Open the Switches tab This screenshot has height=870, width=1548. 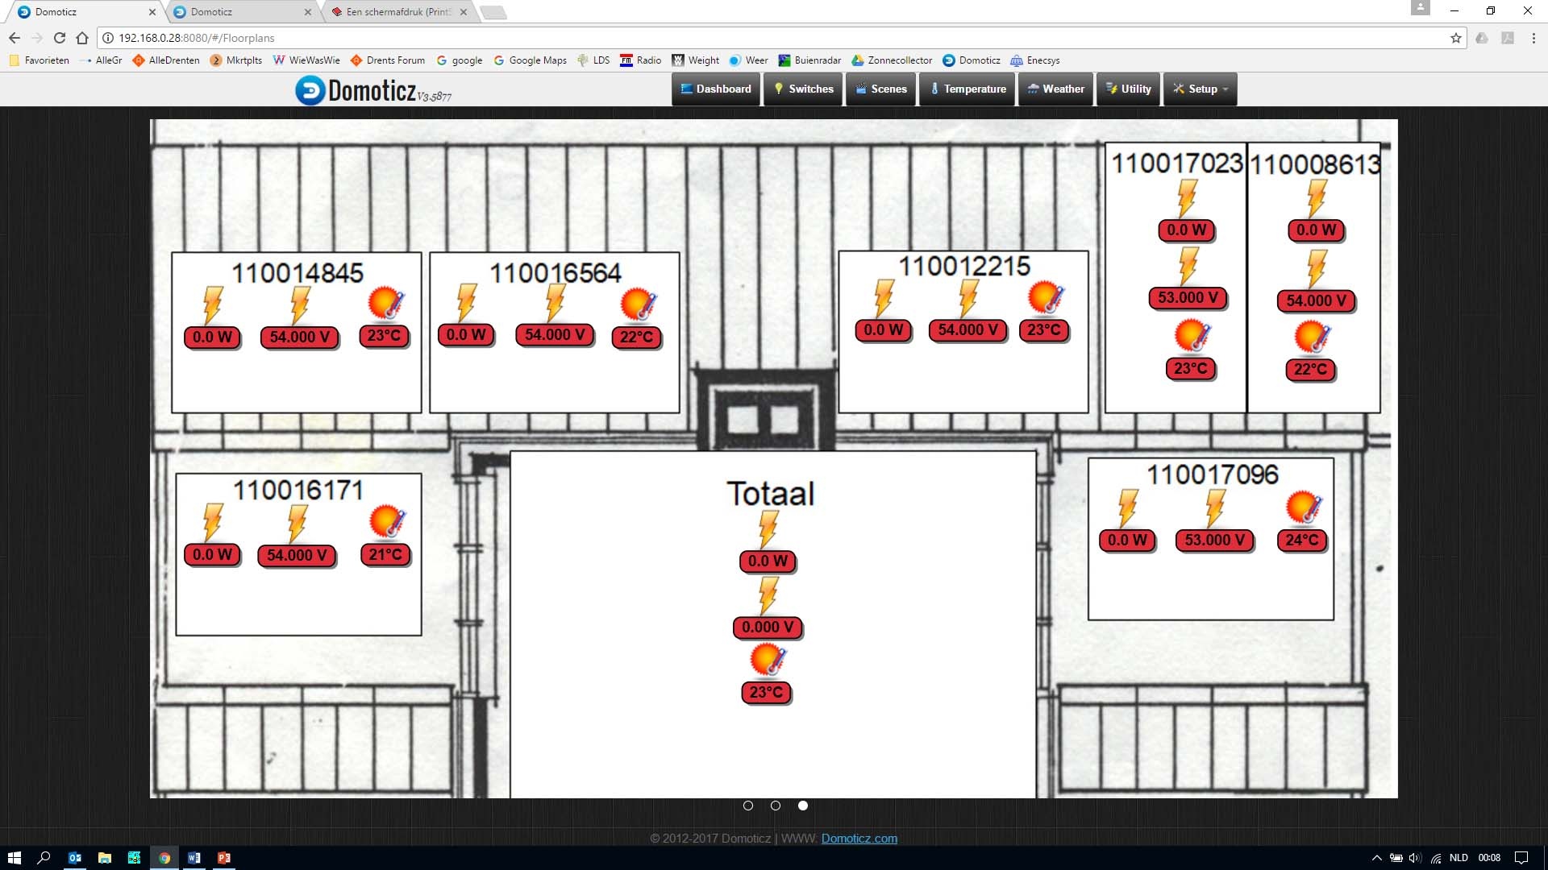803,89
